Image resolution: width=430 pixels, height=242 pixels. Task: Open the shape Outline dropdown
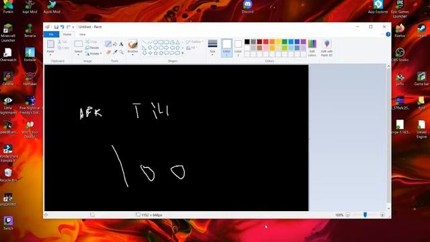(195, 42)
